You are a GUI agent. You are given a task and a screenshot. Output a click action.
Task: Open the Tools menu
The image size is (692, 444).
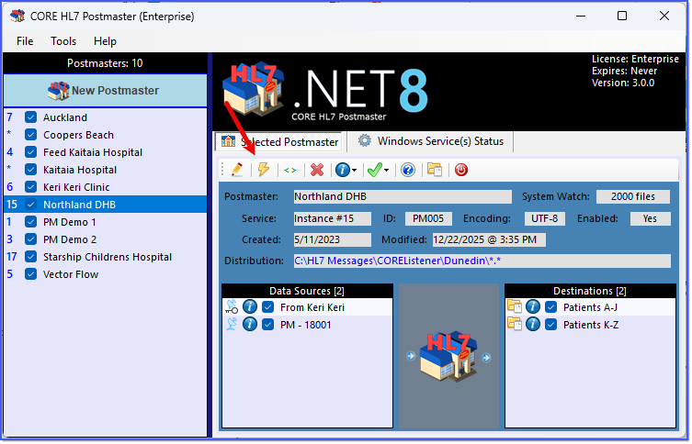[63, 41]
